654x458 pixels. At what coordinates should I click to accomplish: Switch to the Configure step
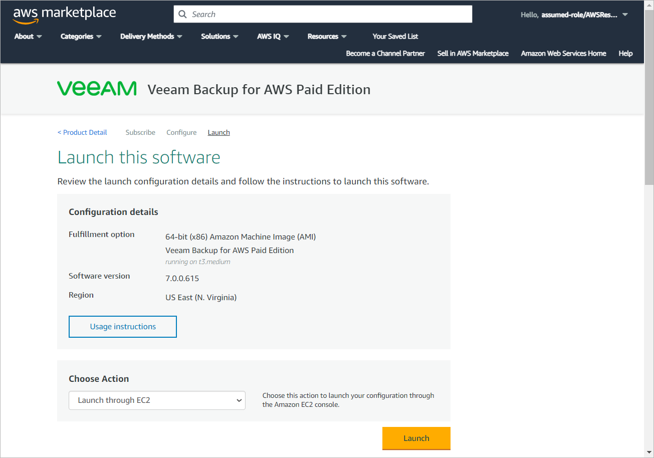[181, 132]
